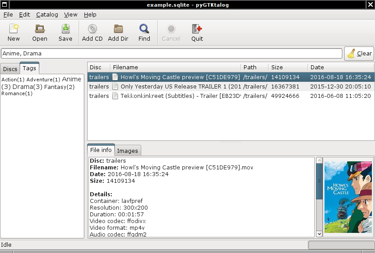Click the Romance(1) tag
Viewport: 375px width, 253px height.
(x=17, y=93)
